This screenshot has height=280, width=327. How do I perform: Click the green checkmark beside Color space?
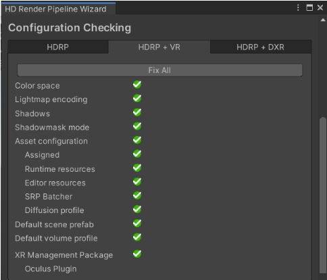137,85
